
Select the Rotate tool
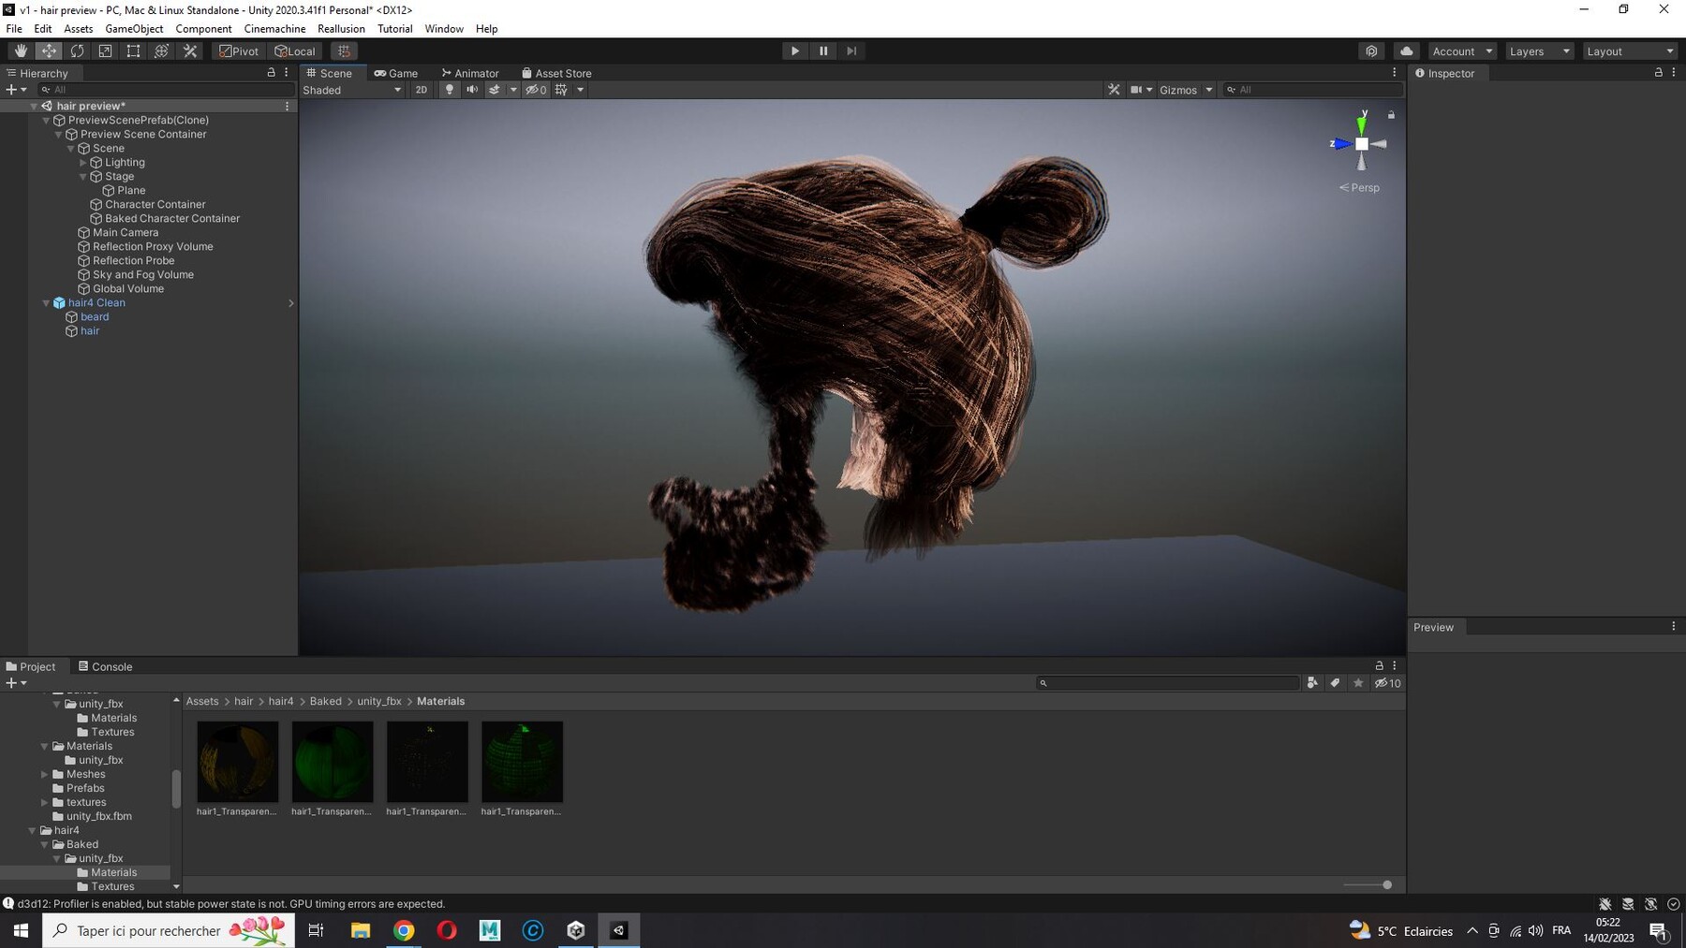[77, 51]
